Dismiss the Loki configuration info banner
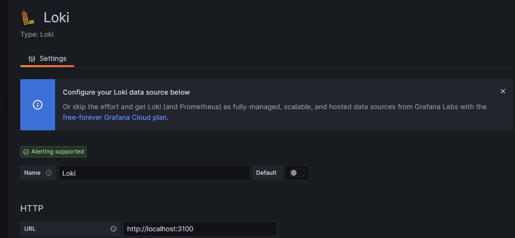The height and width of the screenshot is (238, 515). [503, 91]
